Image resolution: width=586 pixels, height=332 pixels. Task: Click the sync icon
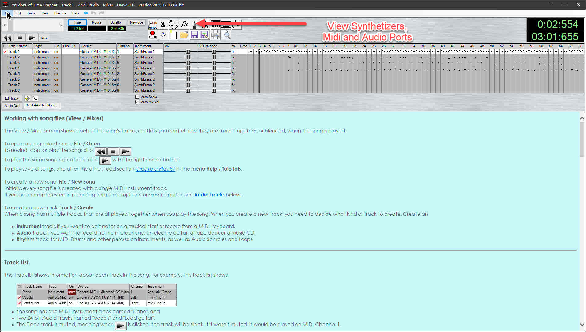point(174,24)
